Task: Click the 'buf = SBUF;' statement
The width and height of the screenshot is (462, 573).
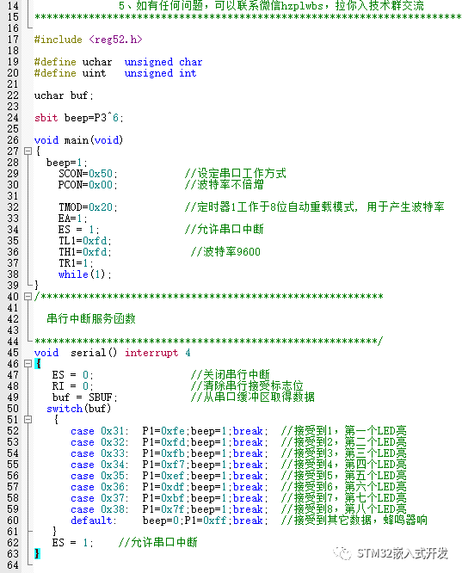Action: (85, 397)
